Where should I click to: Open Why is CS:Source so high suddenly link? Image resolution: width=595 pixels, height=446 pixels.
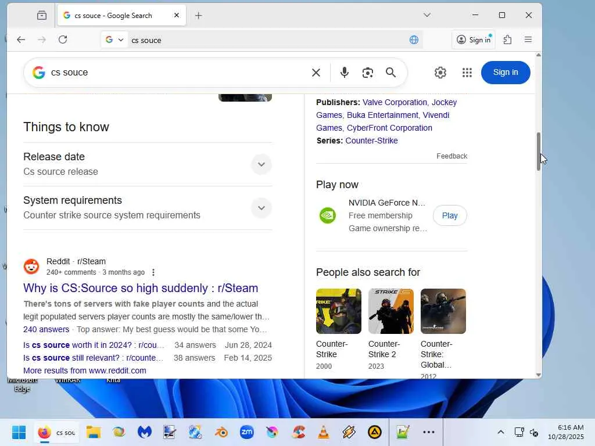pyautogui.click(x=141, y=288)
